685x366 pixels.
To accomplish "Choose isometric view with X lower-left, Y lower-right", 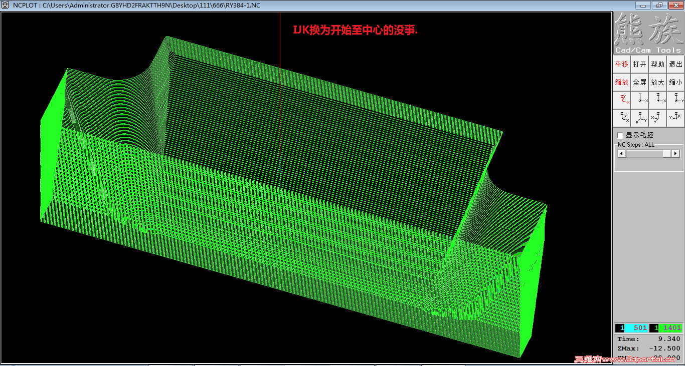I will [x=639, y=118].
